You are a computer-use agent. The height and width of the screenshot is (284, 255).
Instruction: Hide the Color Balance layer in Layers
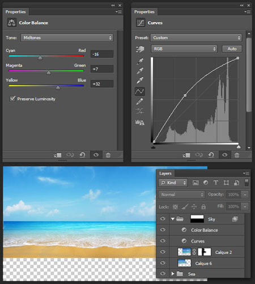[x=163, y=230]
